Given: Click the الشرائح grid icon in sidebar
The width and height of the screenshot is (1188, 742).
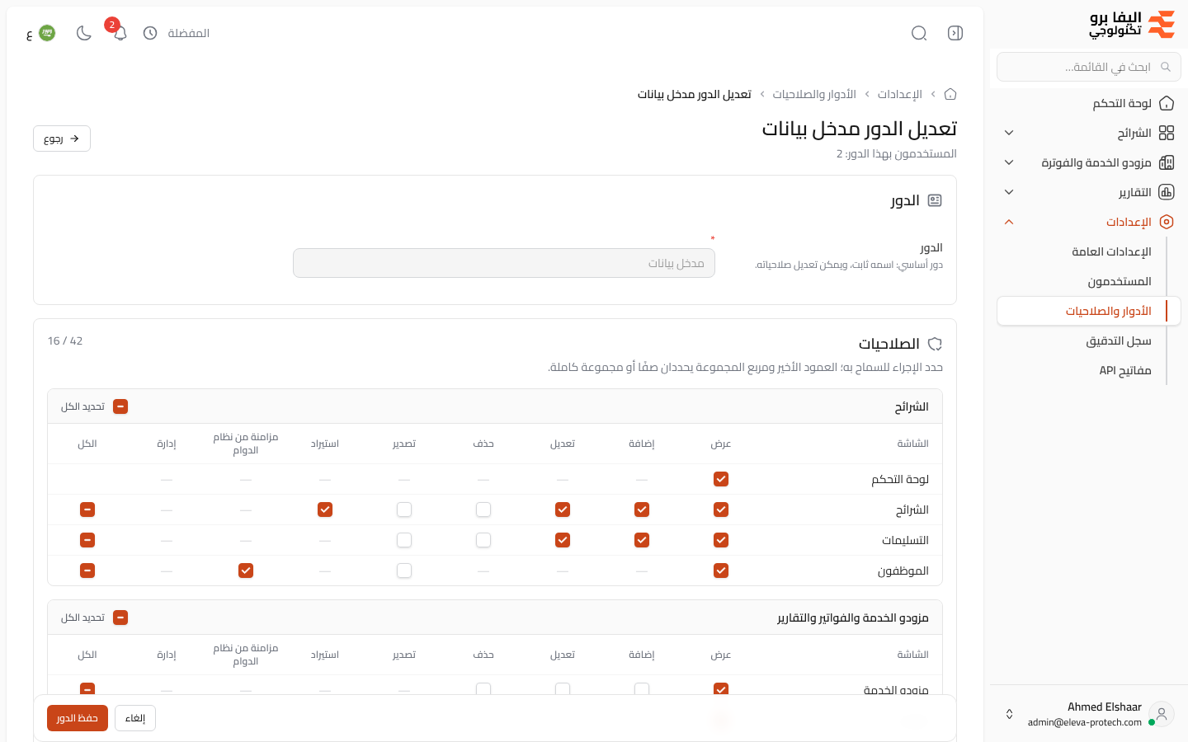Looking at the screenshot, I should [1167, 133].
